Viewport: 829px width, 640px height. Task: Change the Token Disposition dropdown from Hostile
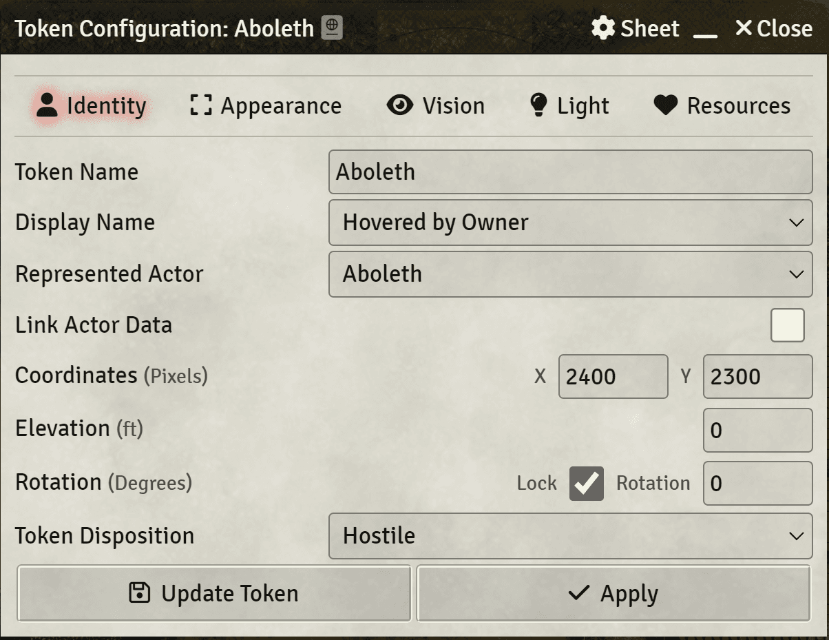570,536
